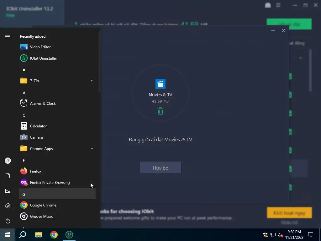This screenshot has height=241, width=321.
Task: Open File Explorer from taskbar
Action: click(38, 235)
